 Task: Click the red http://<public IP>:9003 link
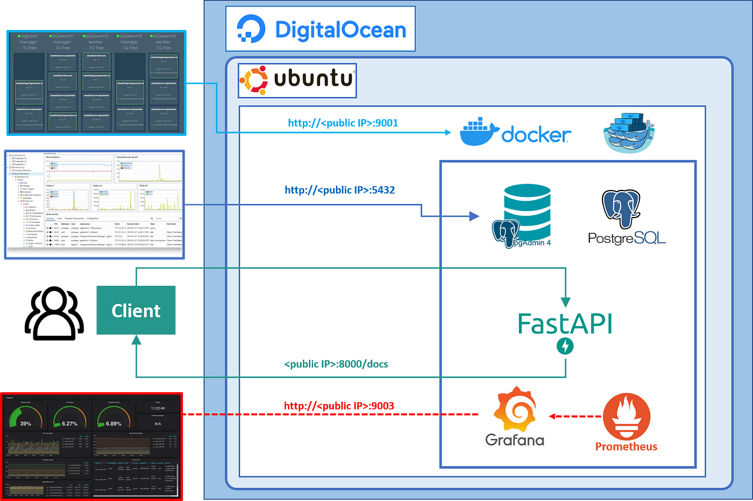click(339, 406)
